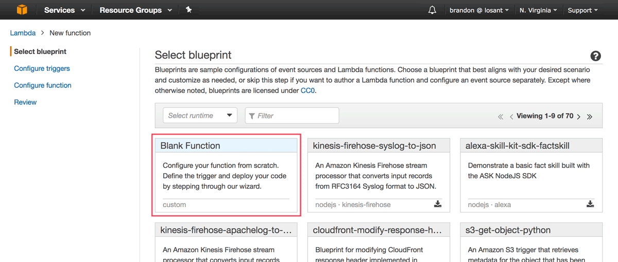This screenshot has height=262, width=618.
Task: Open the brandon @ losant account menu
Action: [x=479, y=10]
